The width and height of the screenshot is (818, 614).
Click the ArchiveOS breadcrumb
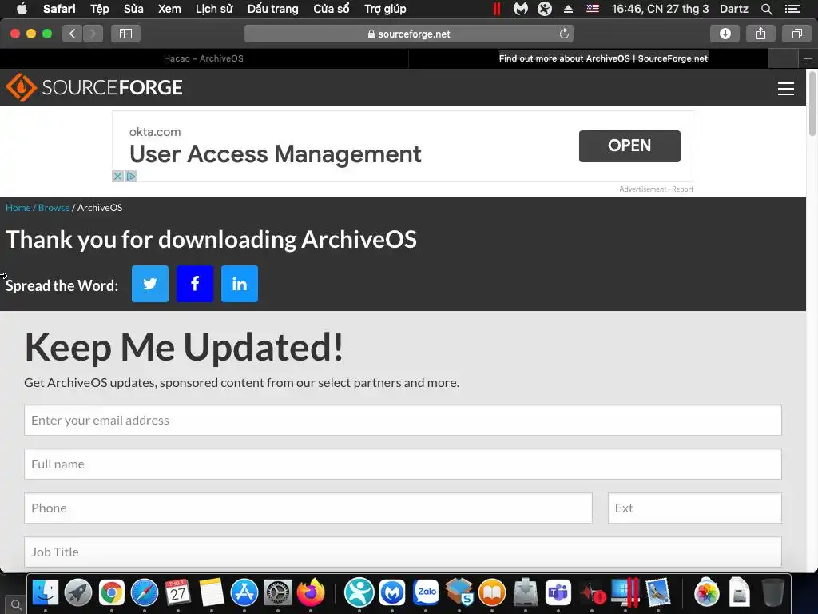click(x=100, y=207)
